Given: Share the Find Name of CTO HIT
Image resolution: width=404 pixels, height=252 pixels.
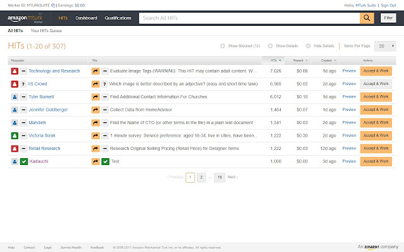Looking at the screenshot, I should 95,123.
